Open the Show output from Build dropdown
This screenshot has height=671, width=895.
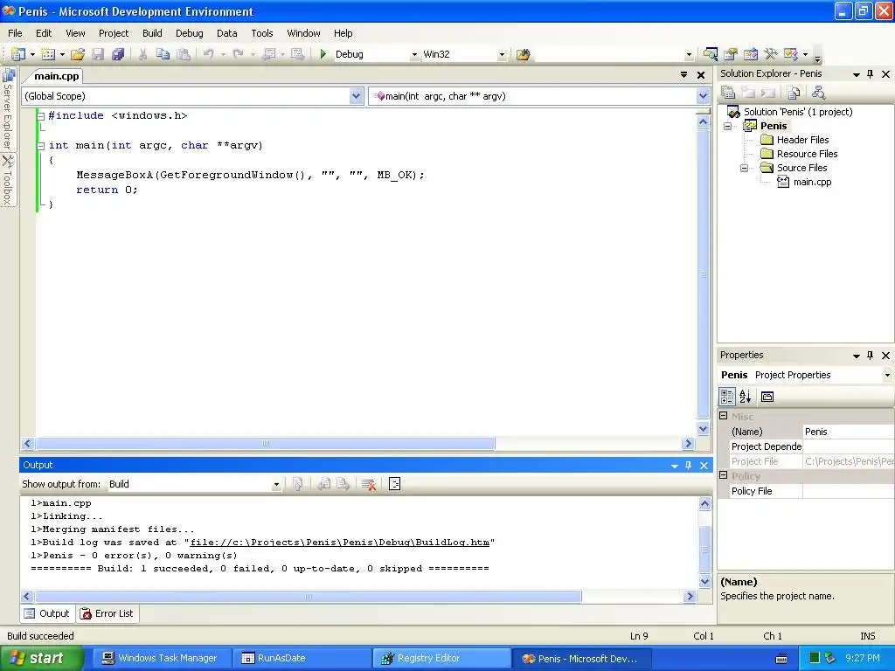(276, 484)
